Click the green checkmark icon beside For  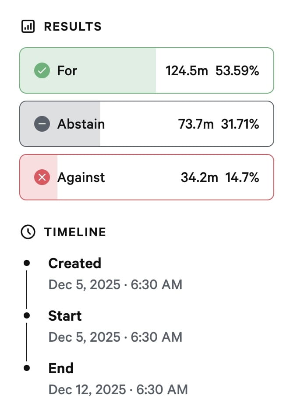[42, 70]
